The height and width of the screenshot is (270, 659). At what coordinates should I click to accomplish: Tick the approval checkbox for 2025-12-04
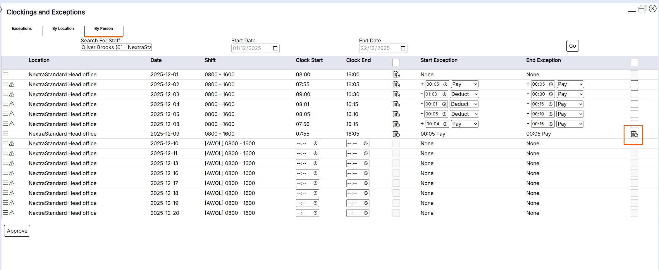tap(634, 104)
